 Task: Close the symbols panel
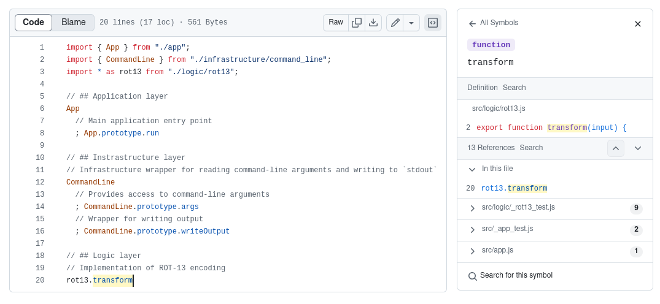637,24
